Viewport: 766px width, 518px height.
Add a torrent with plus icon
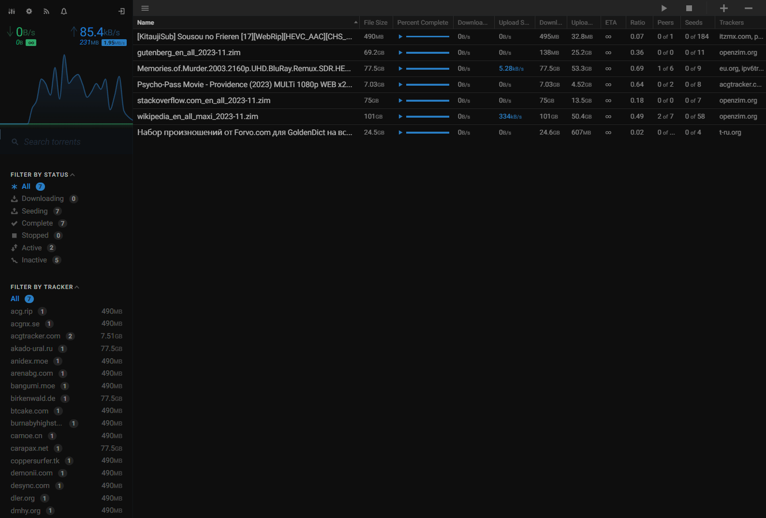(724, 8)
